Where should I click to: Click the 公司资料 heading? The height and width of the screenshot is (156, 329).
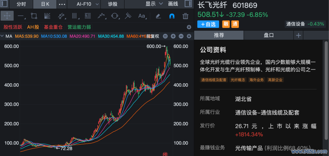pyautogui.click(x=213, y=50)
